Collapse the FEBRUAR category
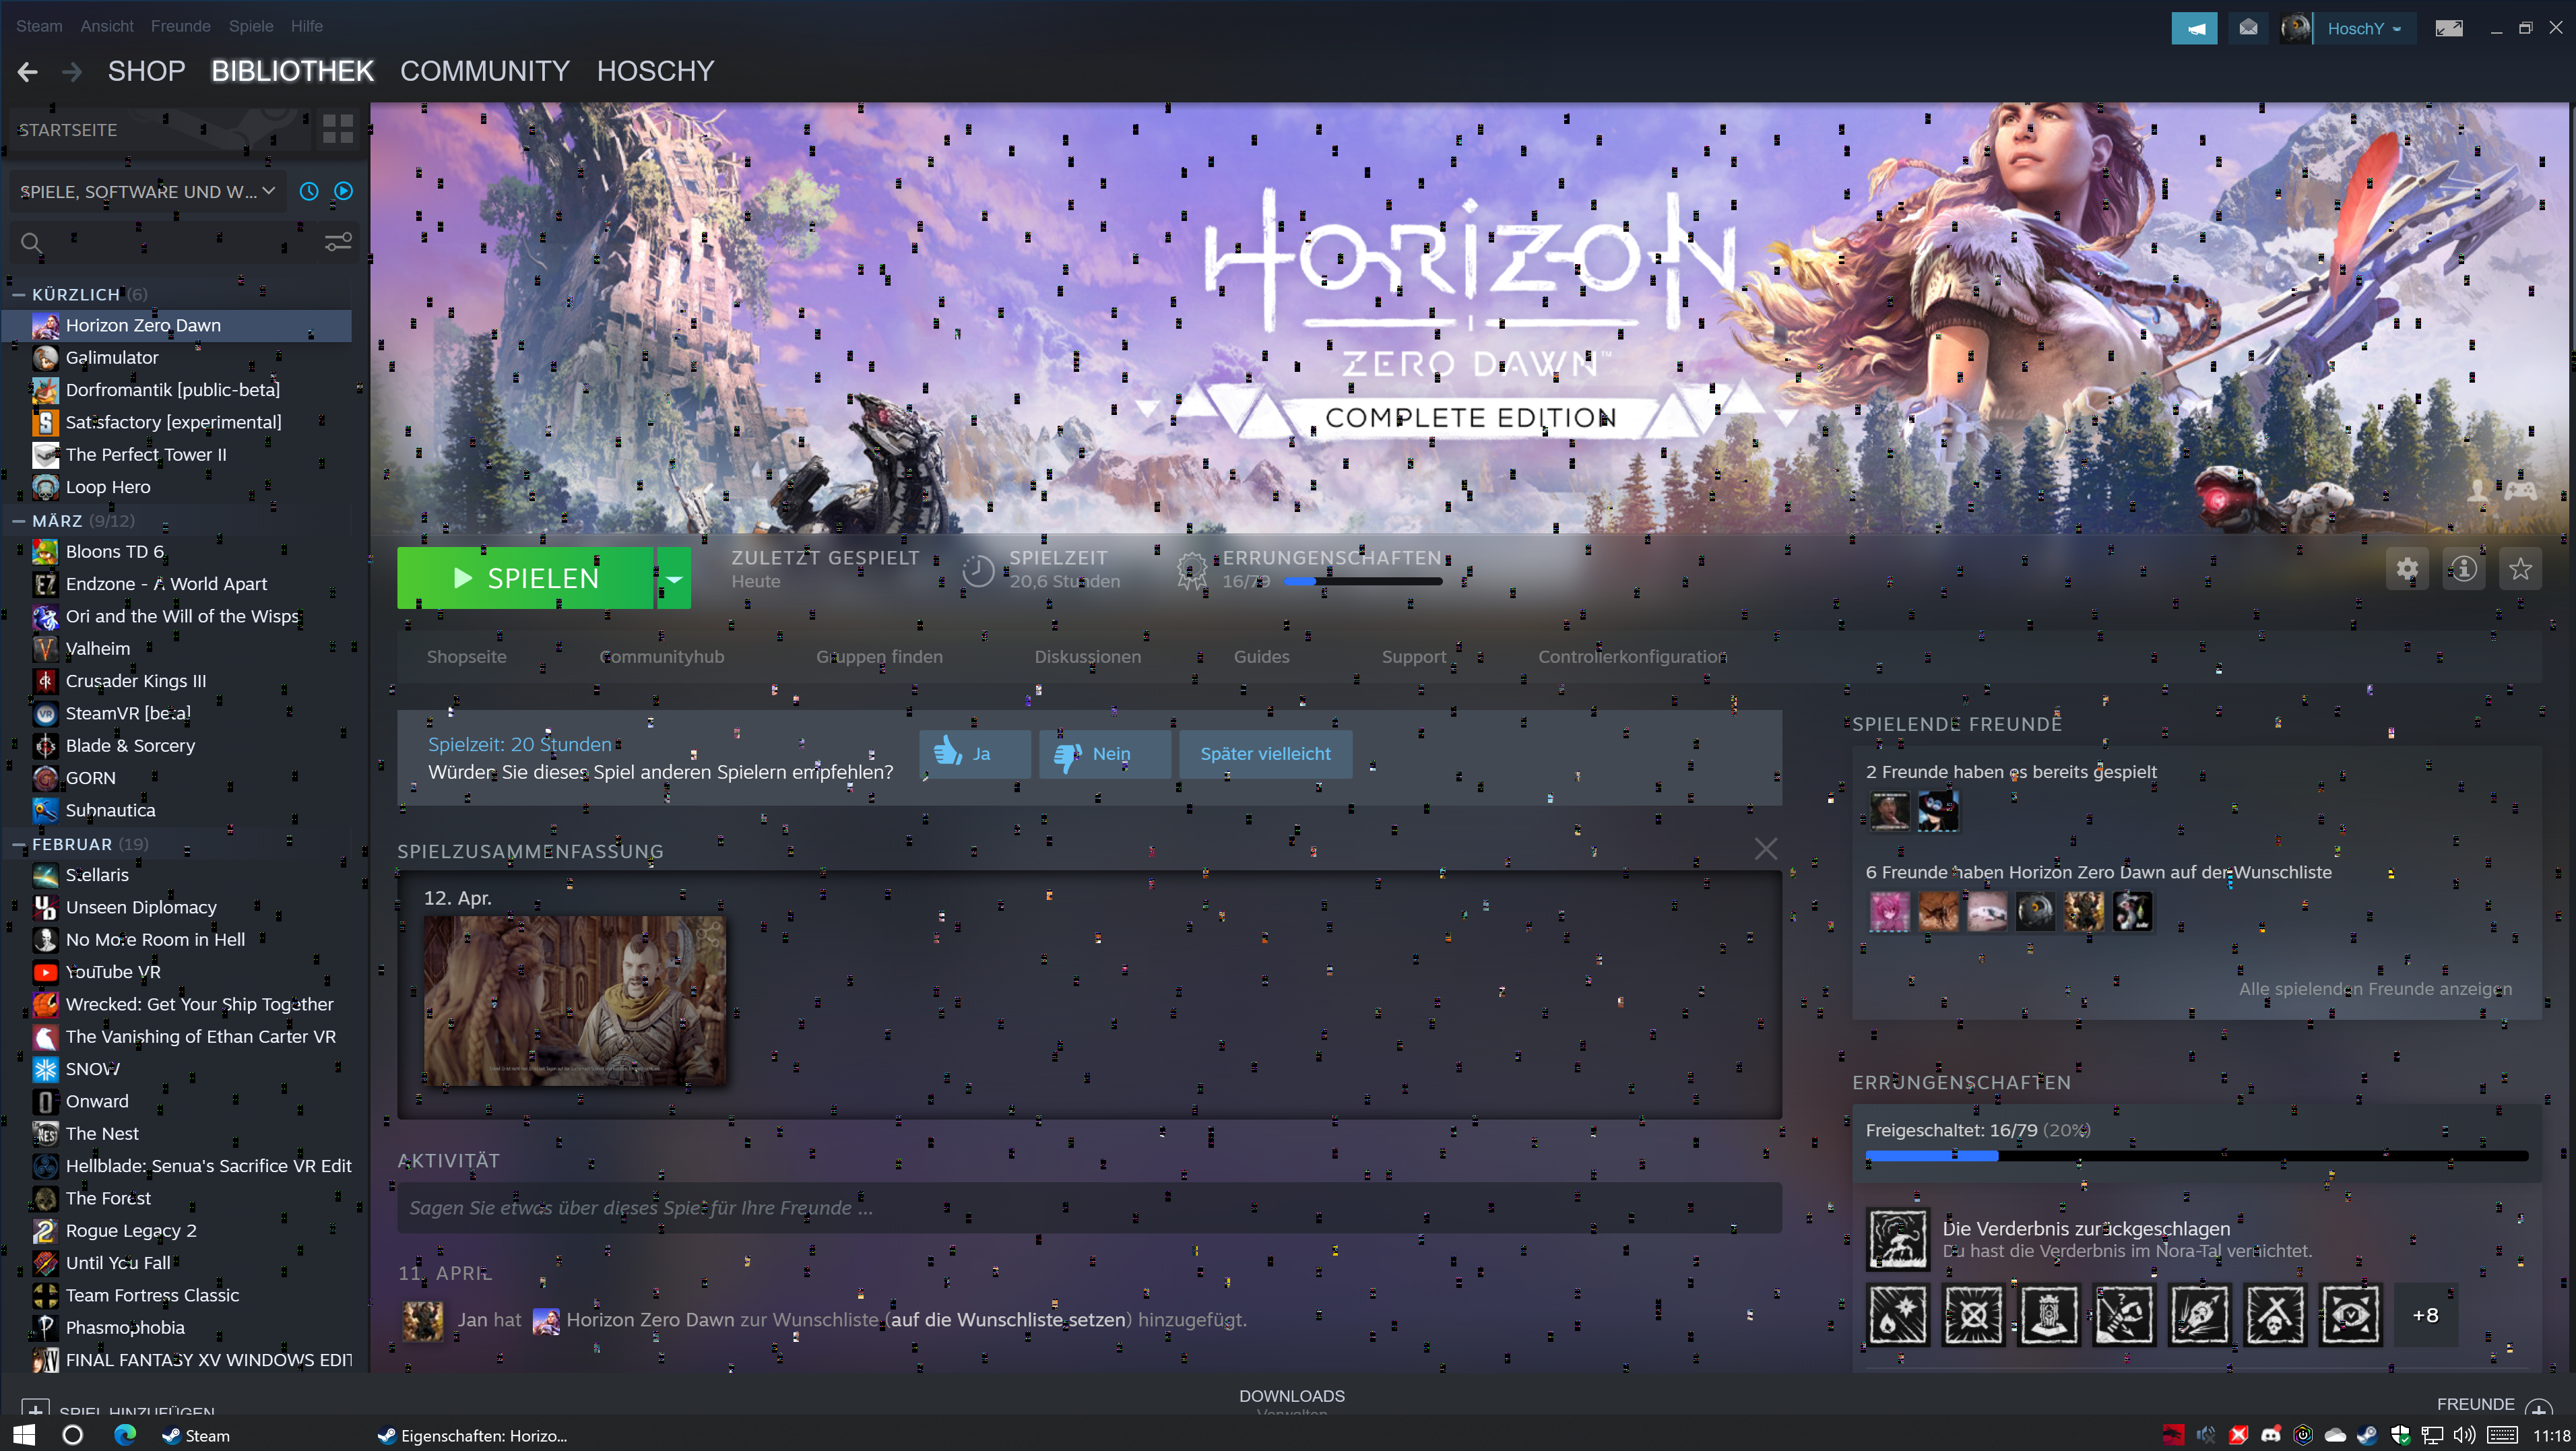2576x1451 pixels. [18, 844]
